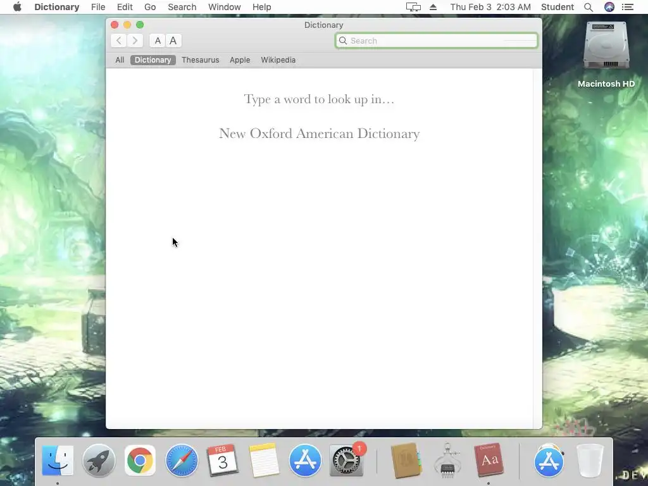Go back with the left chevron button

pos(119,40)
